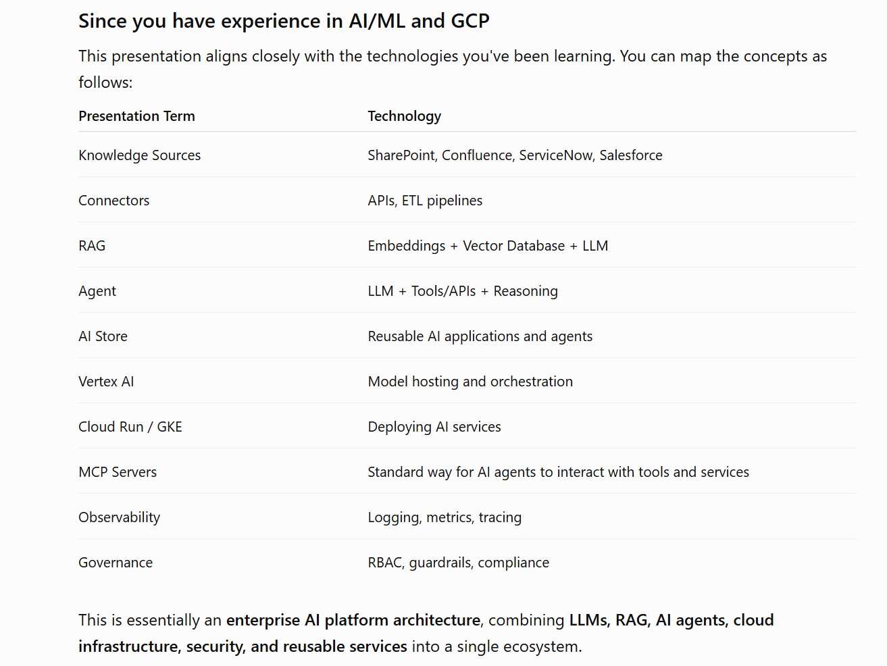The image size is (887, 666).
Task: Click 'Model hosting and orchestration' cell
Action: coord(470,382)
